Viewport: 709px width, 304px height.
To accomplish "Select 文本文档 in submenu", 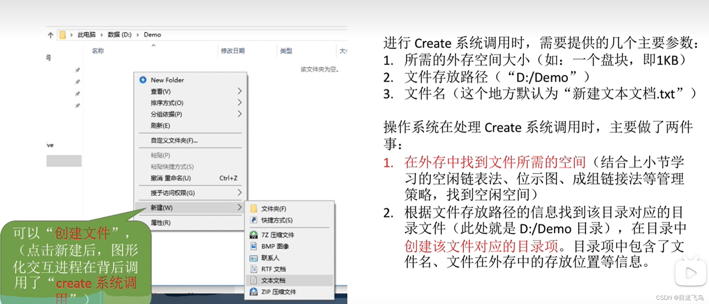I will [x=289, y=280].
